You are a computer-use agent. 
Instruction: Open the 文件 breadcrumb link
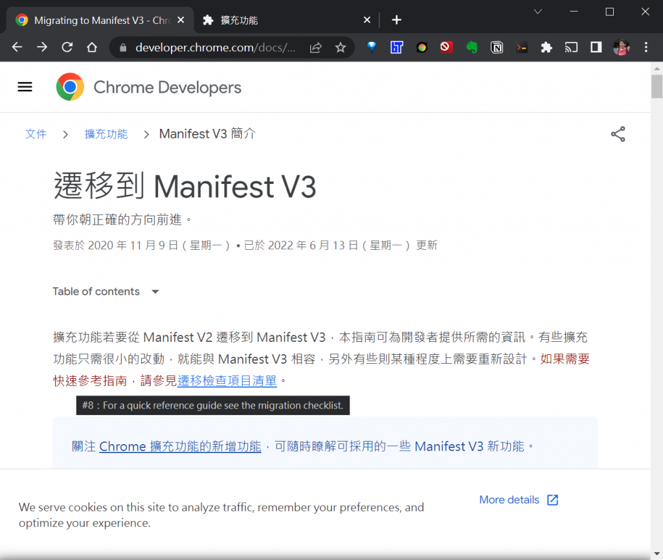36,134
